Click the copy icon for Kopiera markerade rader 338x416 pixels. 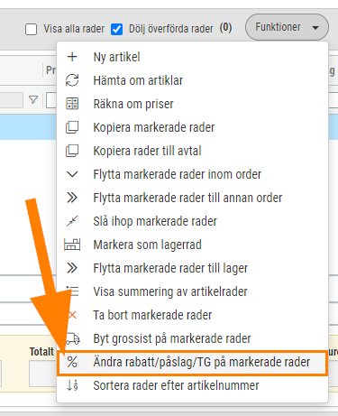[72, 127]
